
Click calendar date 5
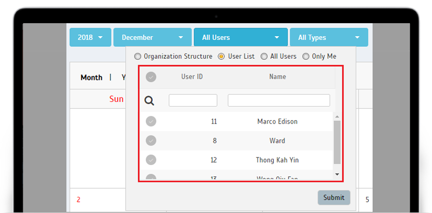pyautogui.click(x=367, y=200)
